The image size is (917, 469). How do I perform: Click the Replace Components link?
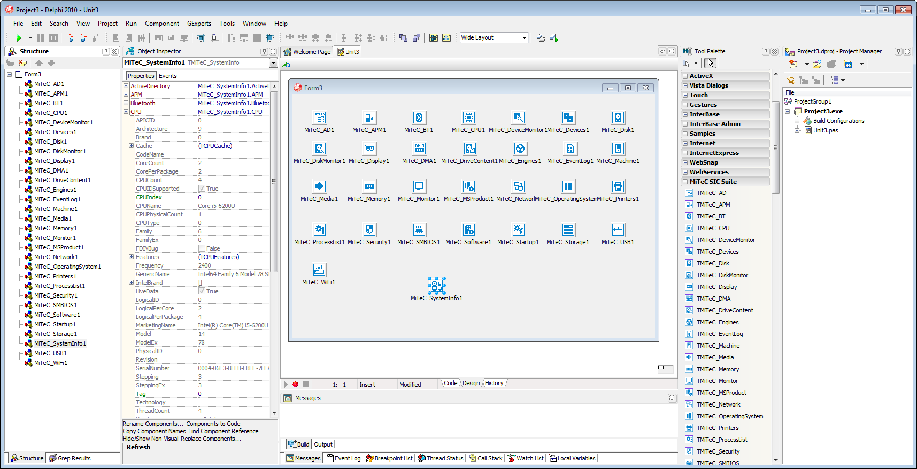[x=211, y=439]
